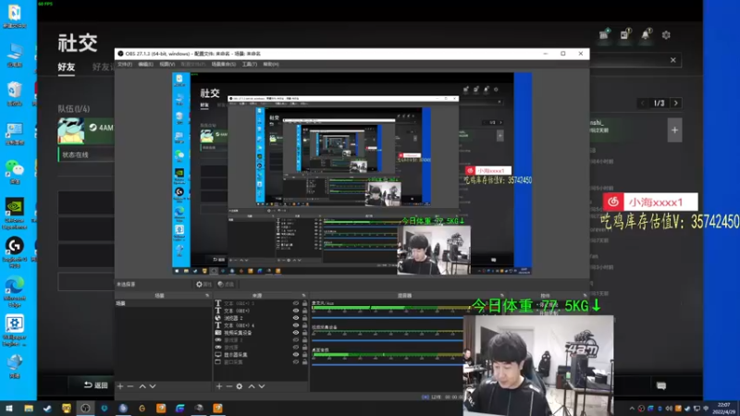Screen dimensions: 740x416
Task: Click the OBS preview canvas
Action: 352,173
